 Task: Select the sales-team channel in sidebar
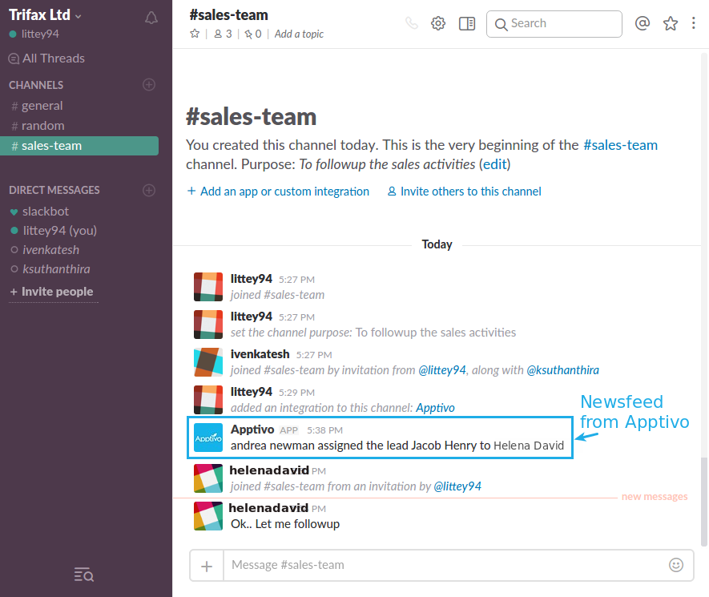(79, 146)
